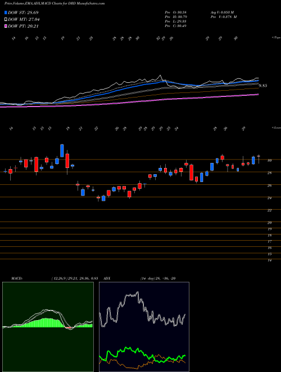The height and width of the screenshot is (372, 281).
Task: Click the 'Pre V: 0.378 M' value
Action: click(x=223, y=17)
